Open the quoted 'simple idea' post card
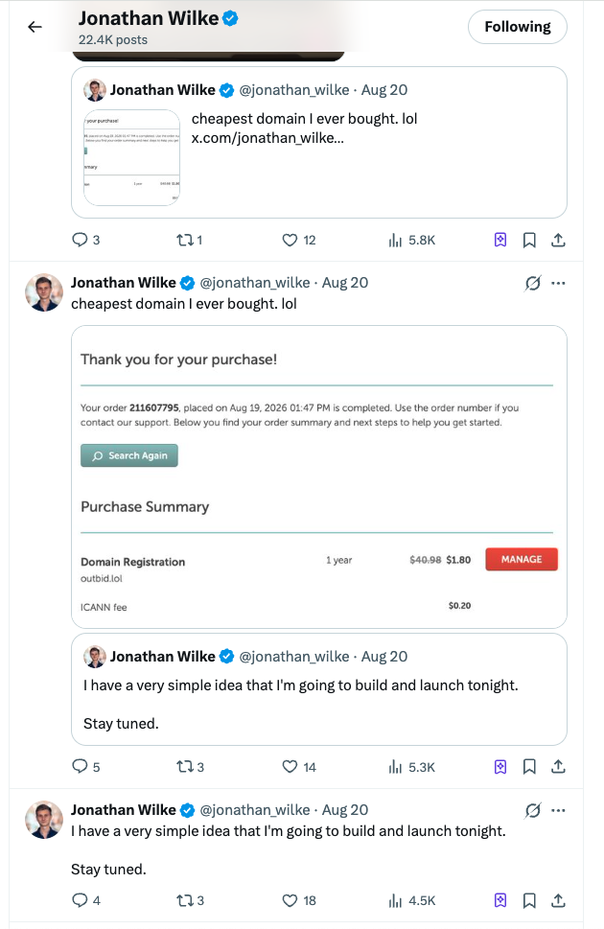 [319, 689]
